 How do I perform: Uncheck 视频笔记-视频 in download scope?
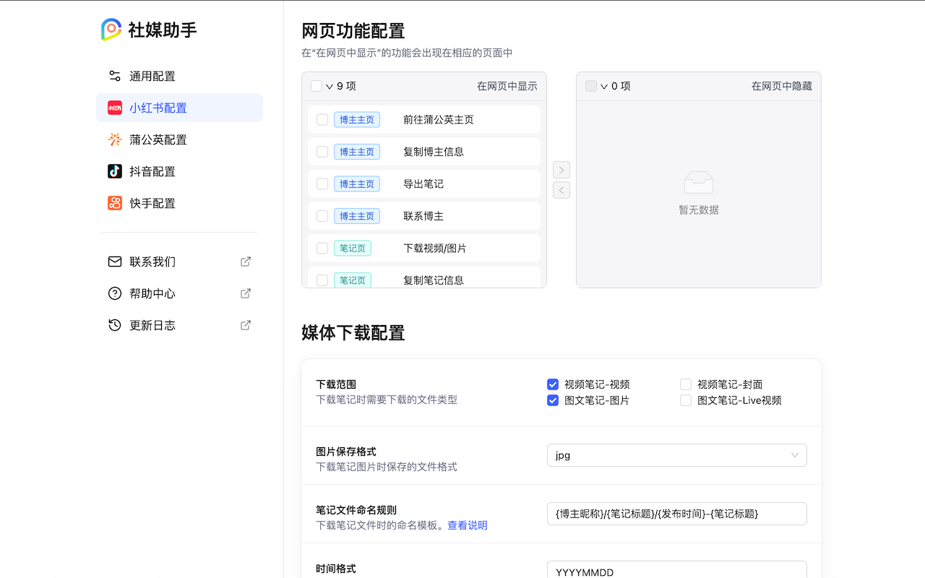(x=553, y=384)
